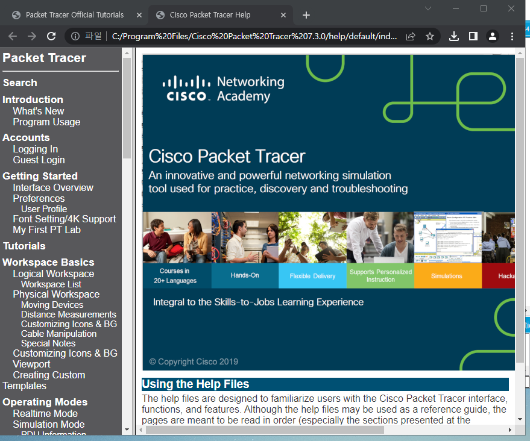The width and height of the screenshot is (530, 441).
Task: Click the browser back arrow icon
Action: click(x=13, y=36)
